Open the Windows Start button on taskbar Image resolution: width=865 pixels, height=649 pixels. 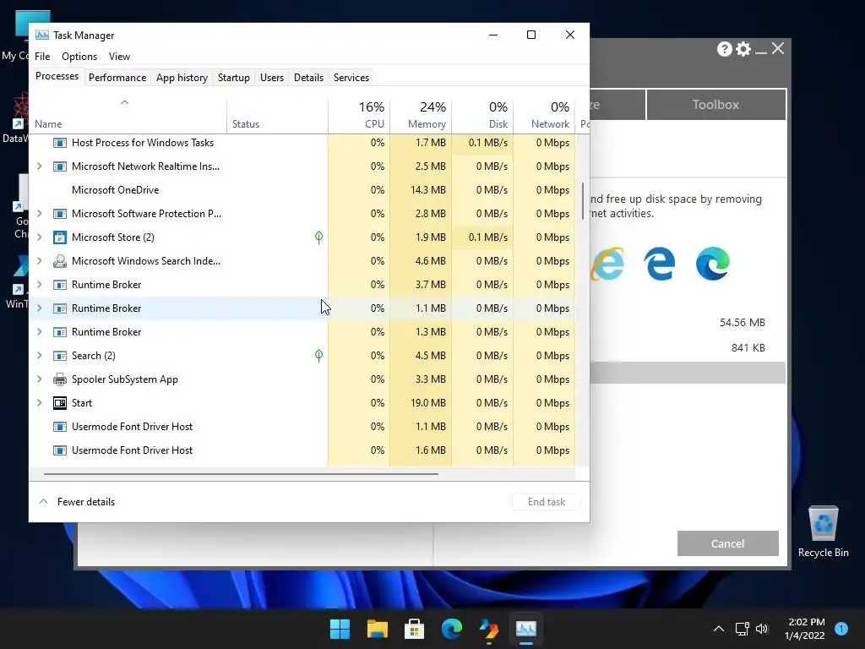[x=340, y=629]
